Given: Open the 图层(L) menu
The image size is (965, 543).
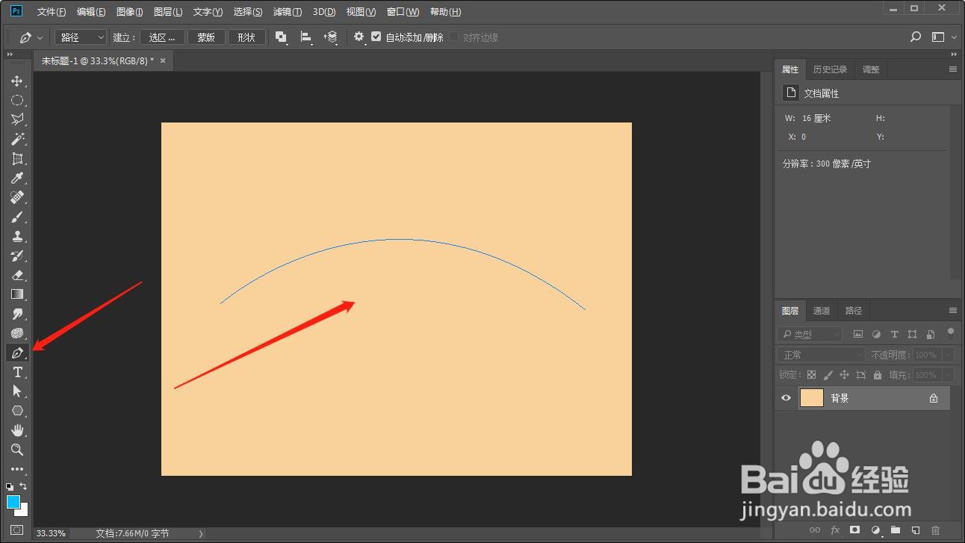Looking at the screenshot, I should (x=168, y=12).
